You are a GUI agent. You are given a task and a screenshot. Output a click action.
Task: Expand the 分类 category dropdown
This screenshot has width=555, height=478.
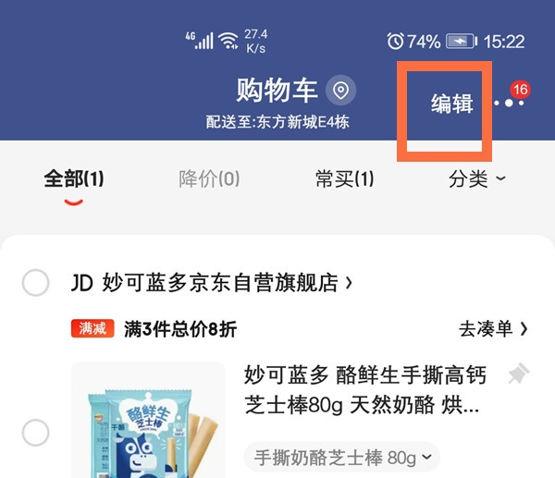(x=476, y=178)
